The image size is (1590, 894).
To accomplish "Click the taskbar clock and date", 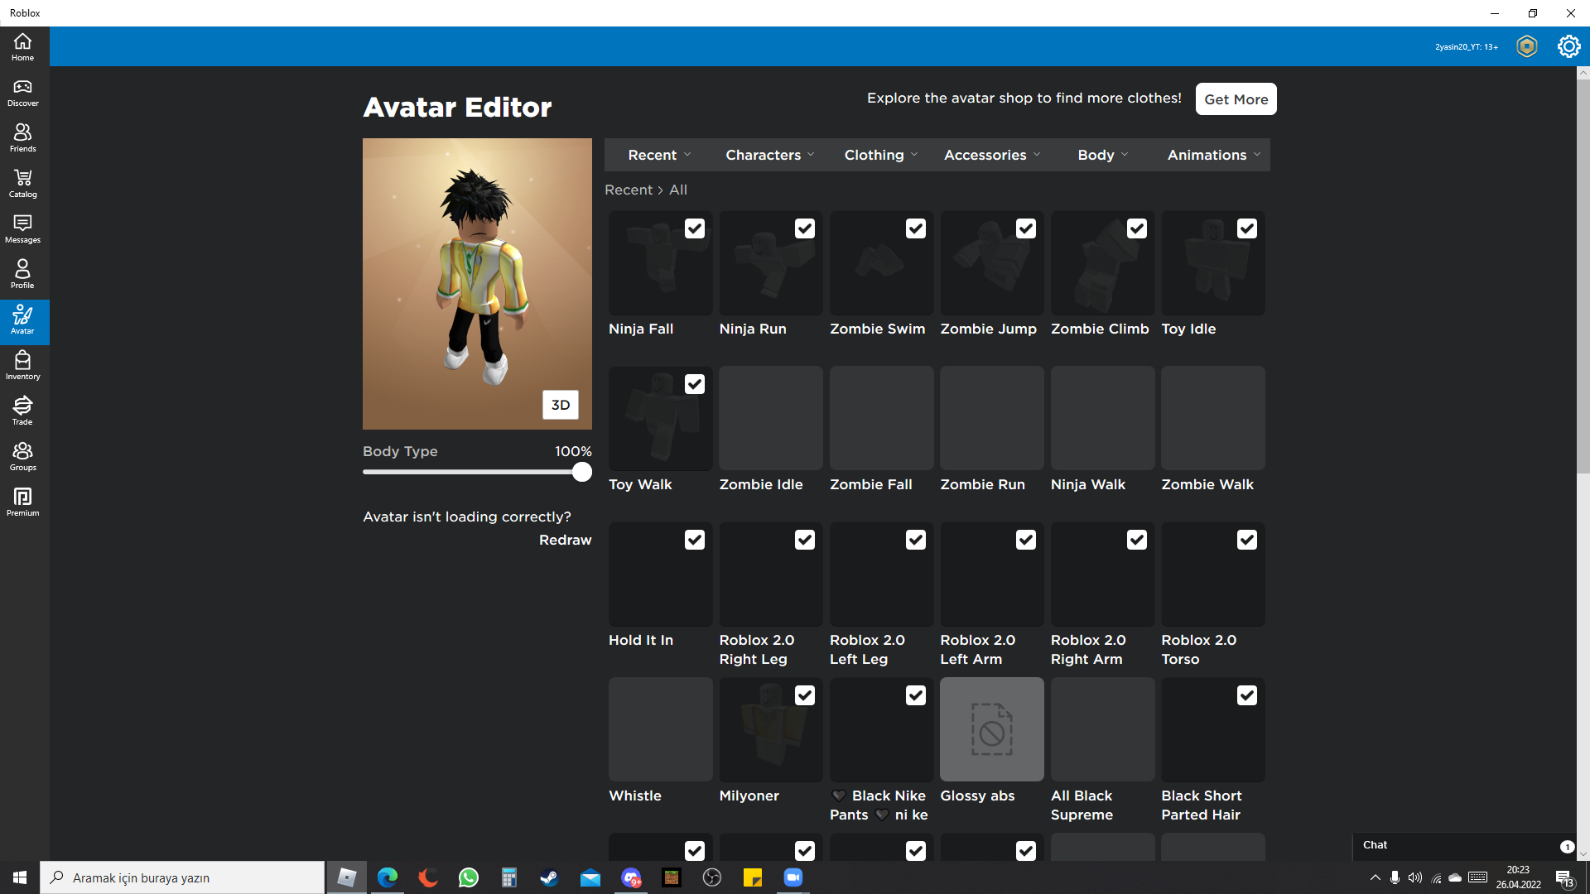I will pyautogui.click(x=1518, y=877).
